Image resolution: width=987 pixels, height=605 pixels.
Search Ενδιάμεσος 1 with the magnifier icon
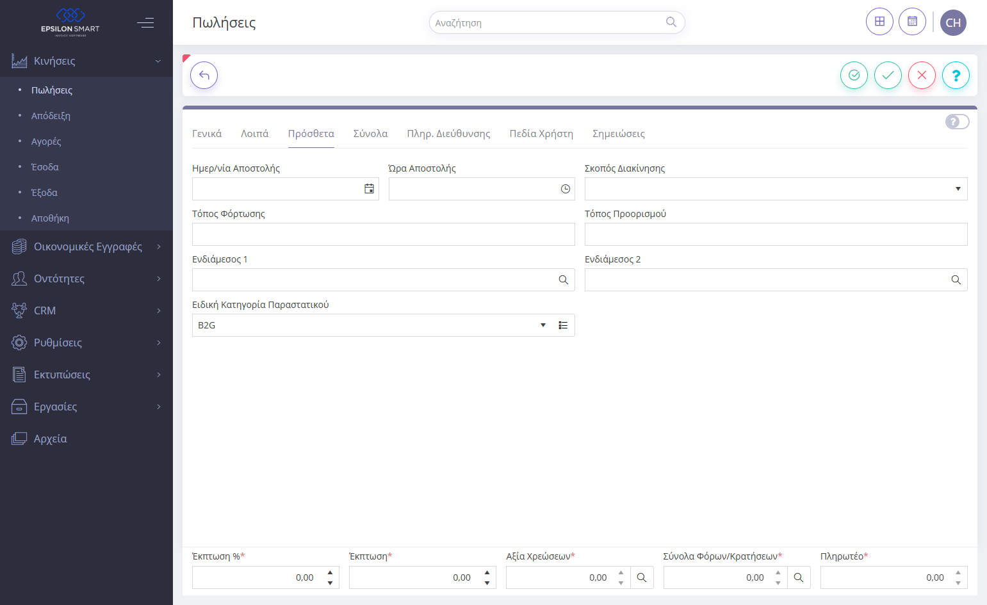(564, 280)
